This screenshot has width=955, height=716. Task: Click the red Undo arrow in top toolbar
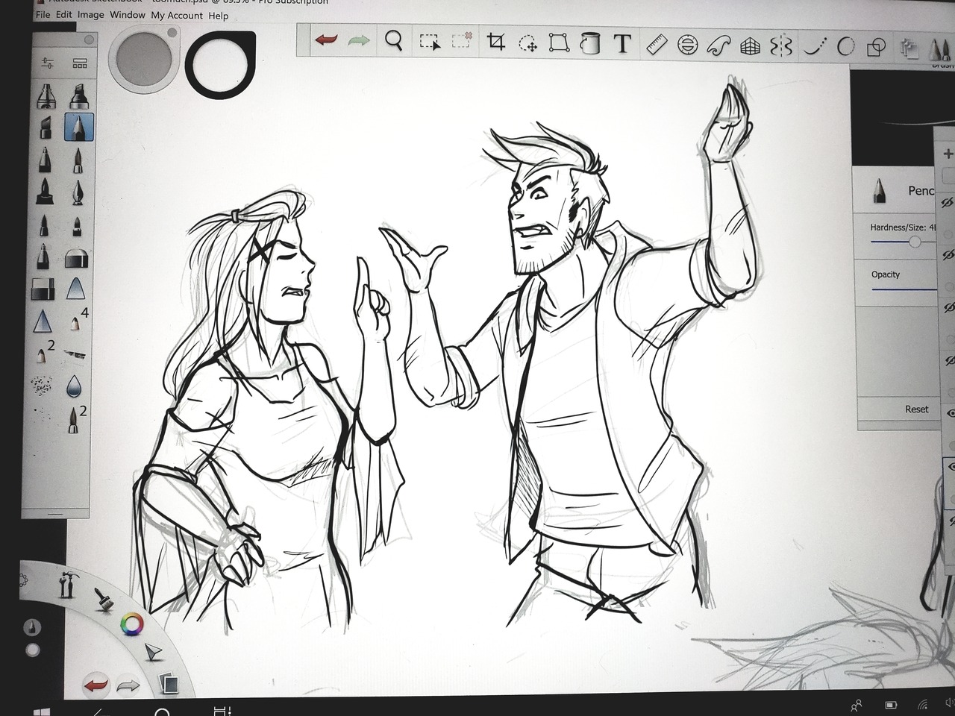326,40
